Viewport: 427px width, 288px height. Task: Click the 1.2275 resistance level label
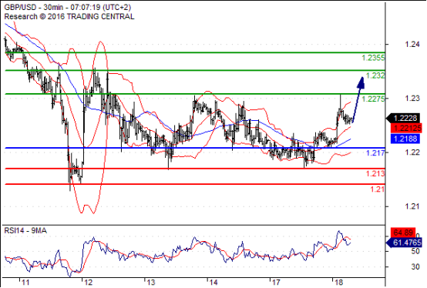tap(373, 99)
